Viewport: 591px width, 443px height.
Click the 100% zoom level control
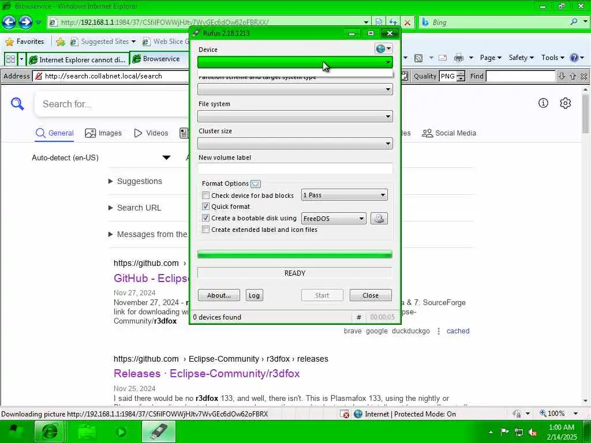coord(559,414)
